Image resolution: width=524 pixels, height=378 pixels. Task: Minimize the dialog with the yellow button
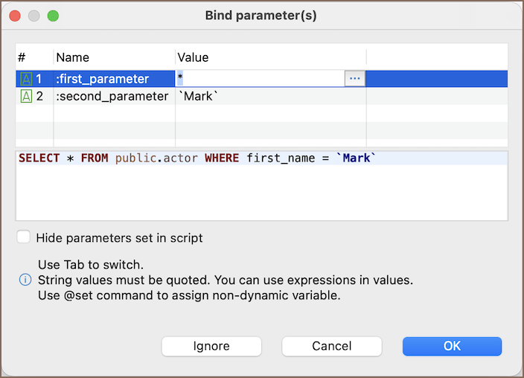click(34, 16)
